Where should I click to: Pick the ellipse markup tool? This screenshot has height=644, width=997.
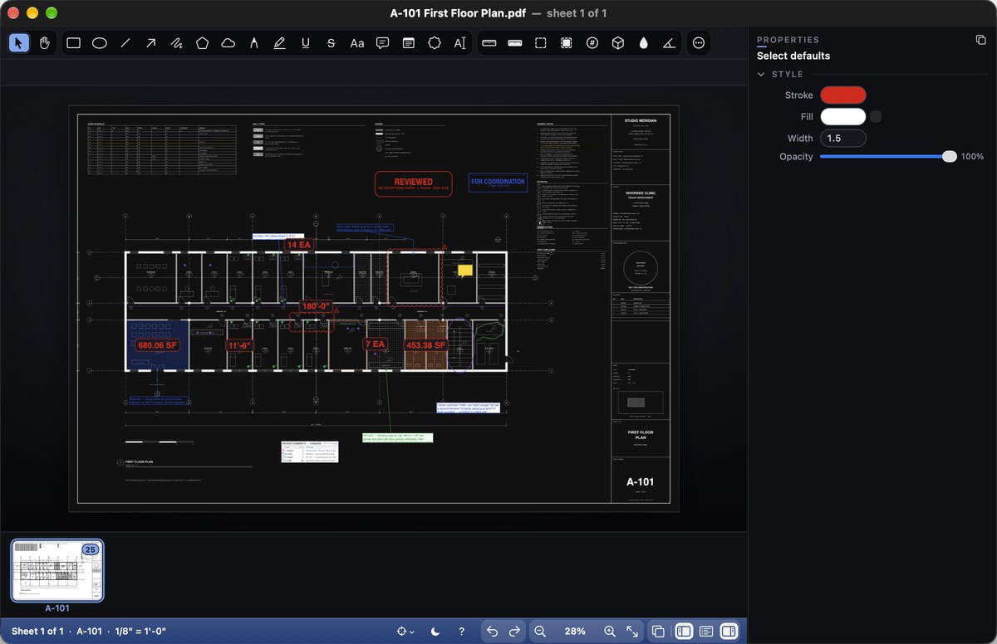point(100,43)
